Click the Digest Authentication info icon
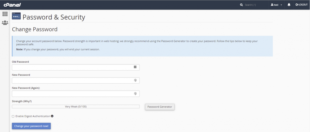 point(52,116)
